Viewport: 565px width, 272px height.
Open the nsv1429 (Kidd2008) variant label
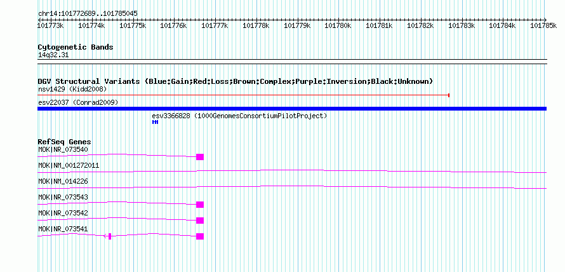[x=72, y=89]
